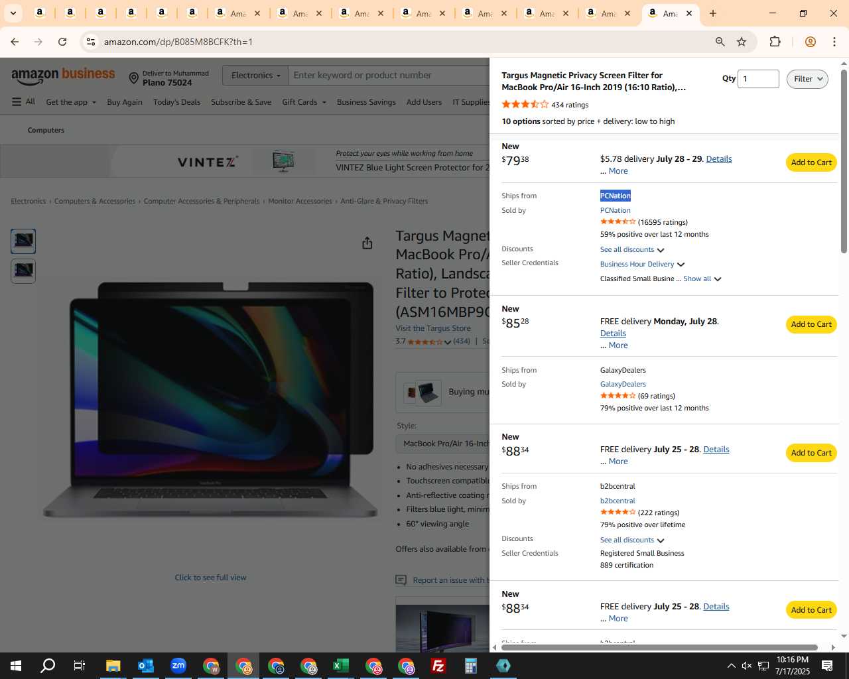Screen dimensions: 849x679
Task: Open the Electronics search category dropdown
Action: tap(255, 75)
